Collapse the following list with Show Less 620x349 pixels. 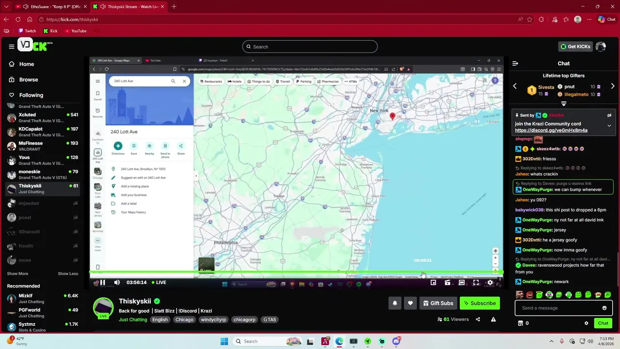(68, 274)
